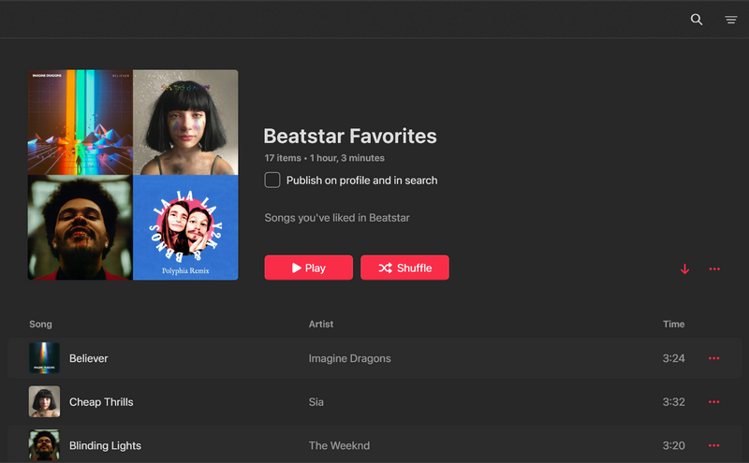
Task: Open the menu icon in top bar
Action: click(731, 20)
